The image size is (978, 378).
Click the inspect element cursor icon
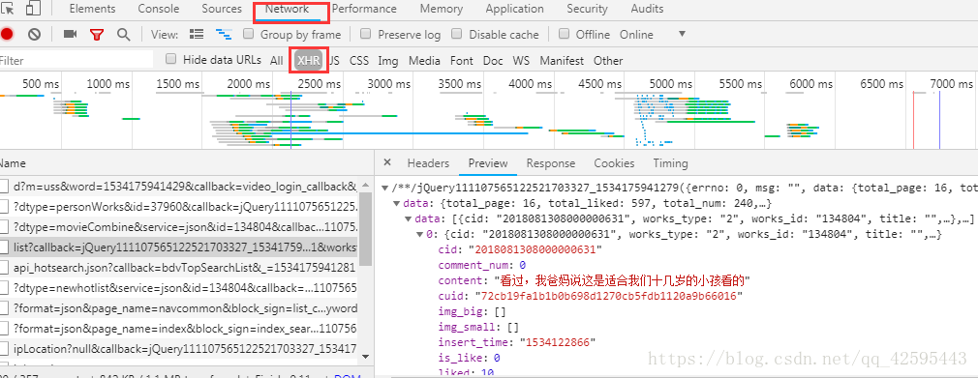coord(8,9)
